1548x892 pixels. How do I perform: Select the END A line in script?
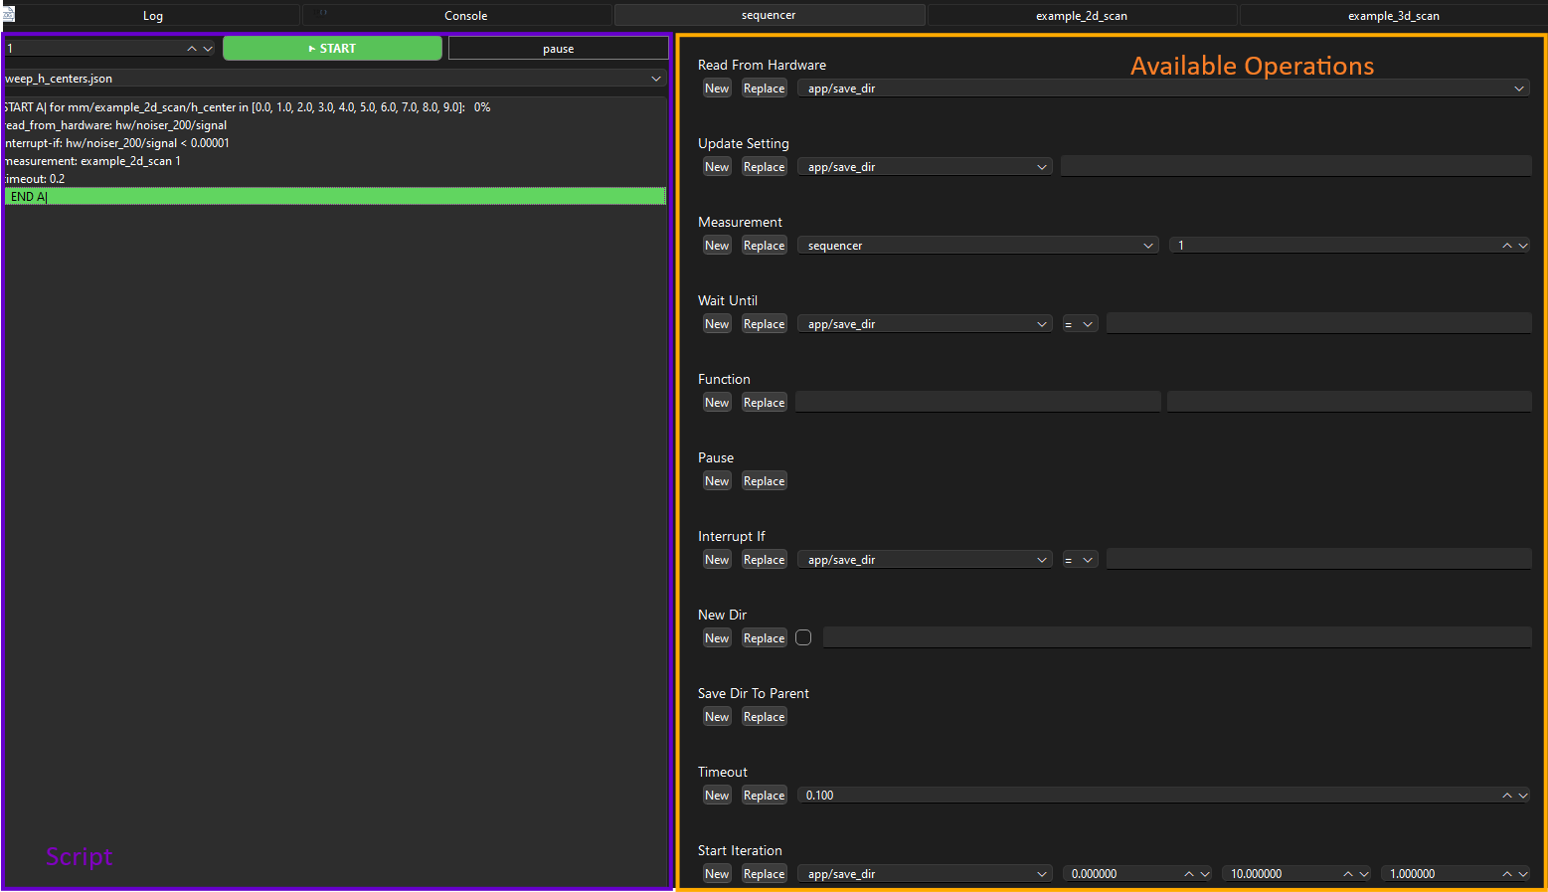pos(335,197)
